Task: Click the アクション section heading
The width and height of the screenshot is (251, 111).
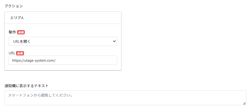Action: click(x=14, y=6)
